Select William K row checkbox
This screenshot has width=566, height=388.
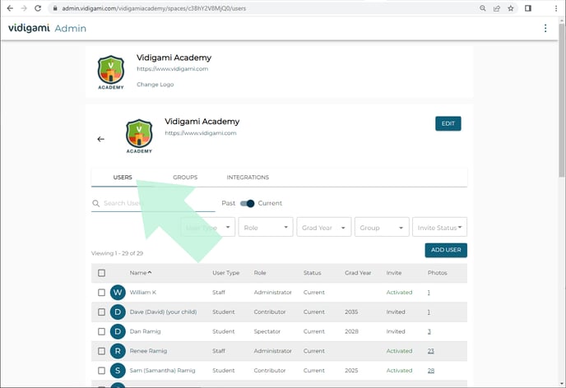pyautogui.click(x=101, y=292)
